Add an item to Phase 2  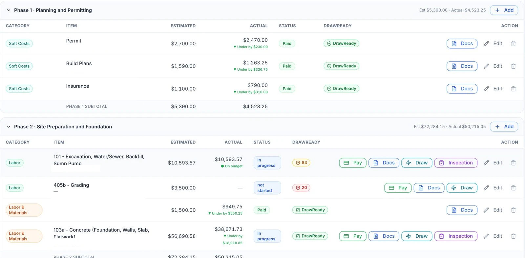pos(504,127)
